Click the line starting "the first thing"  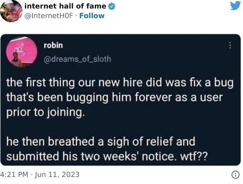tap(120, 83)
